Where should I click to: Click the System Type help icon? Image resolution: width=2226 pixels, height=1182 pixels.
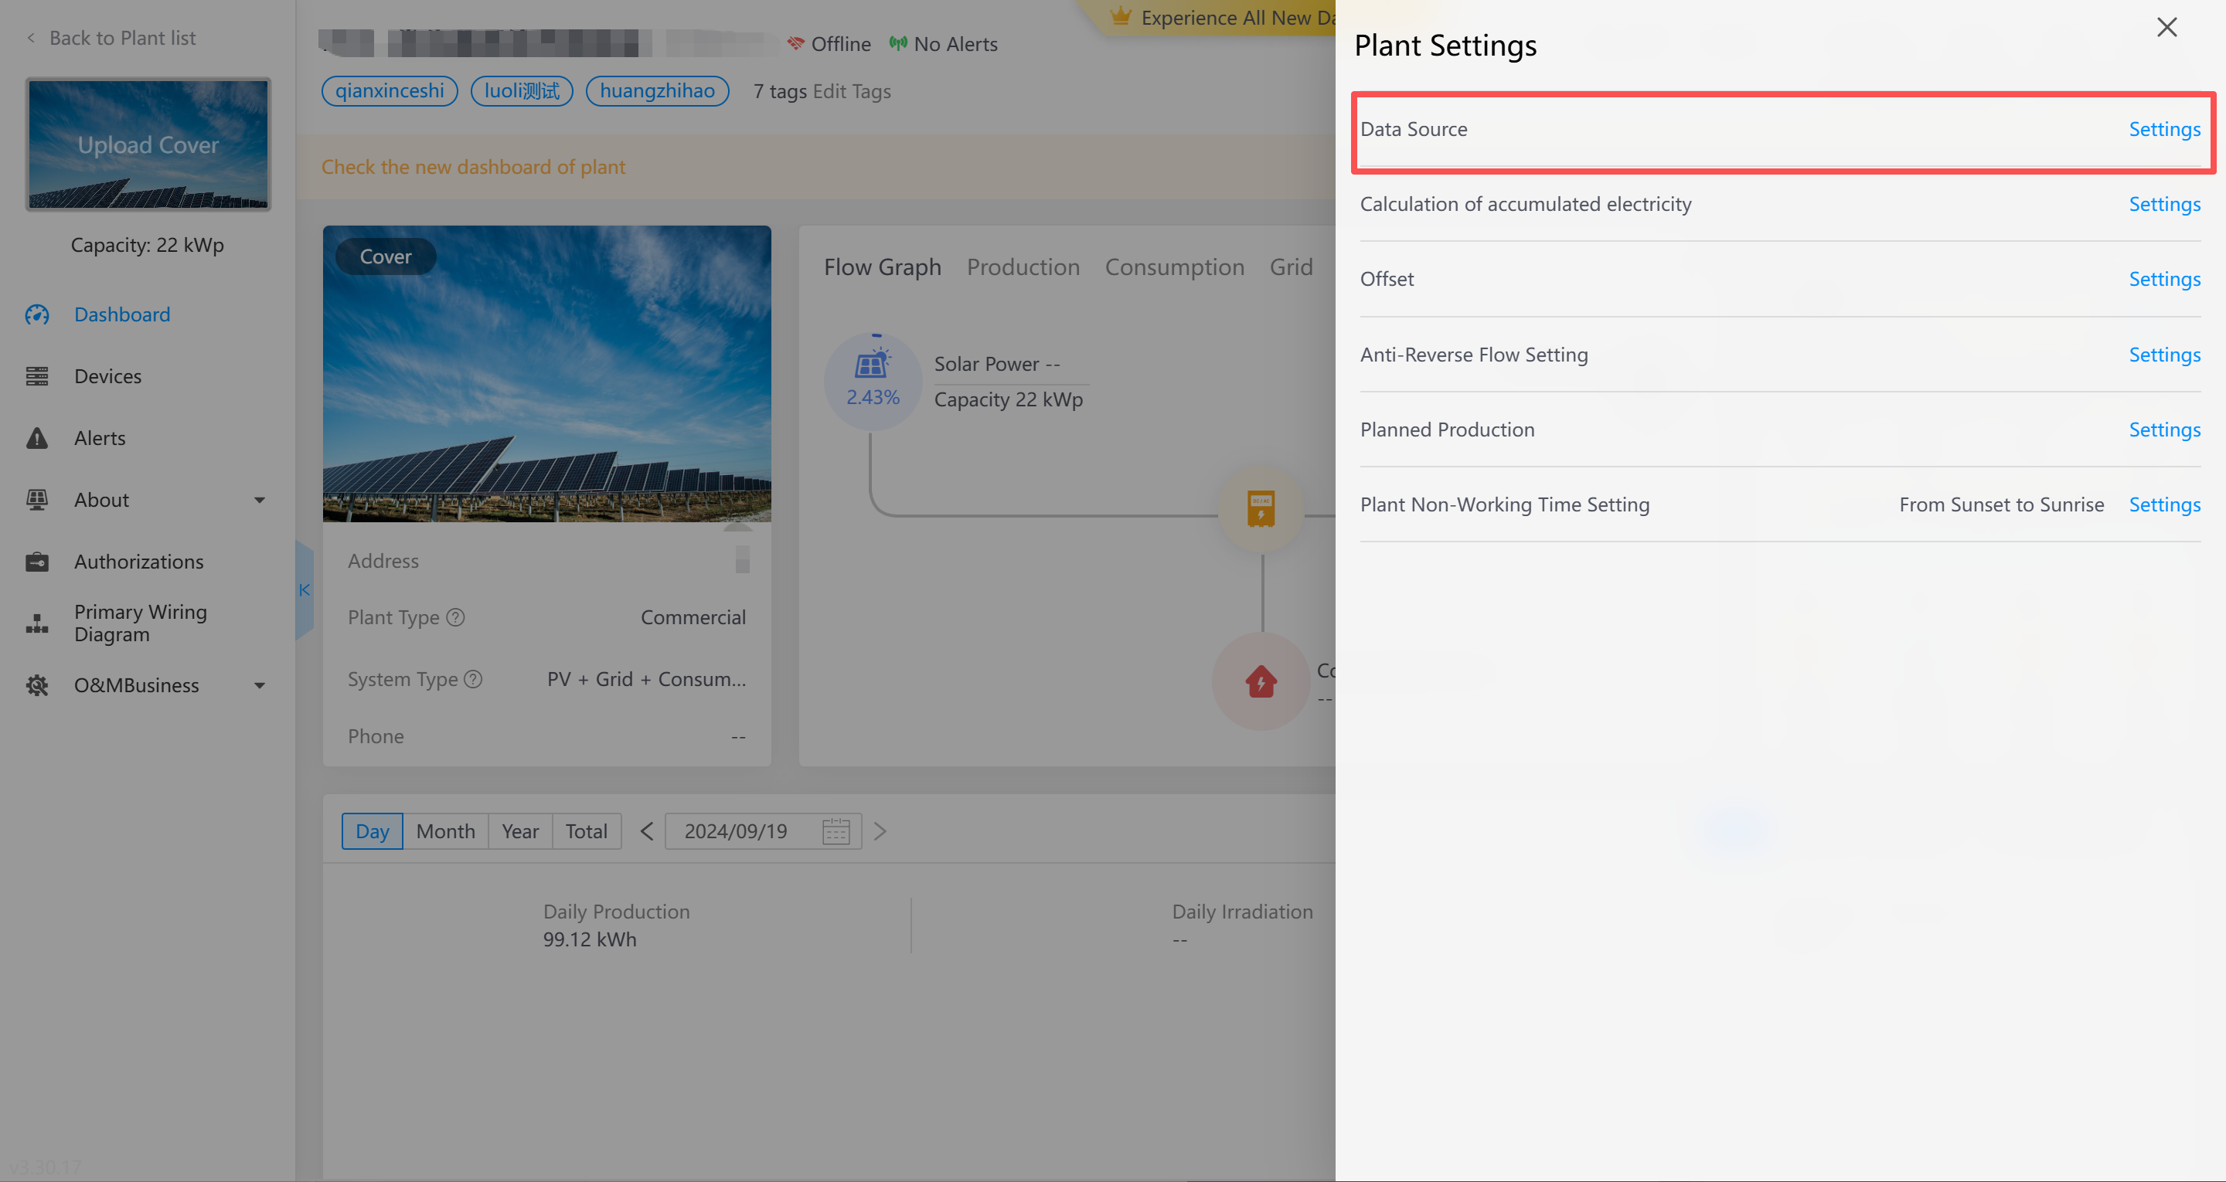click(473, 679)
